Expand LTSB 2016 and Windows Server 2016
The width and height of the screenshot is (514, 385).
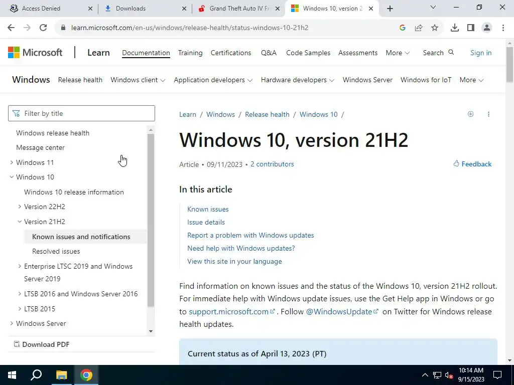pyautogui.click(x=20, y=294)
